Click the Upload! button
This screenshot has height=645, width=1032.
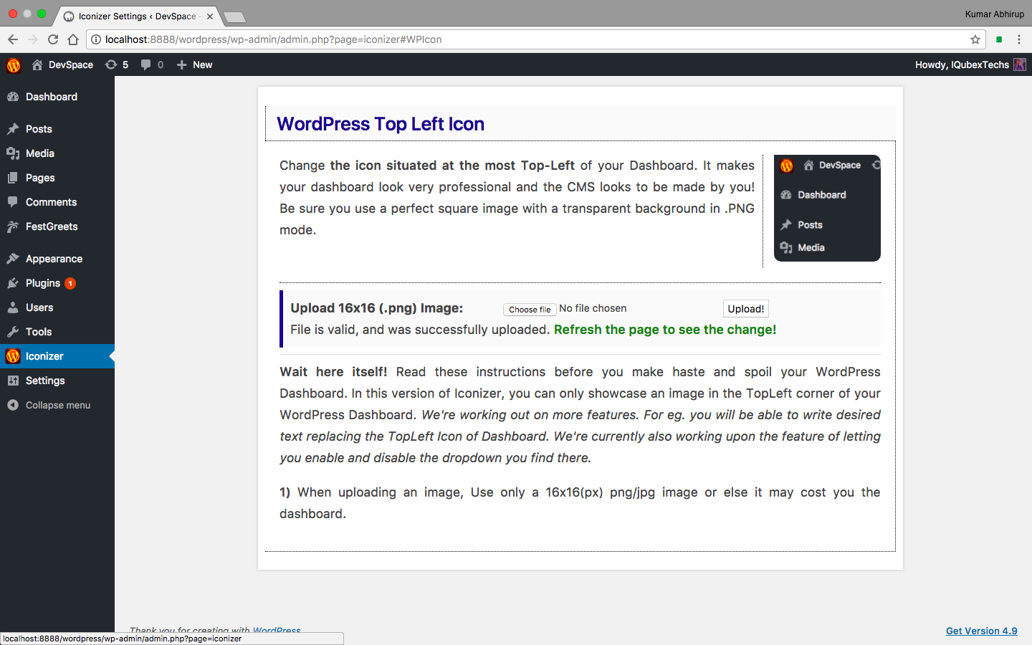746,309
